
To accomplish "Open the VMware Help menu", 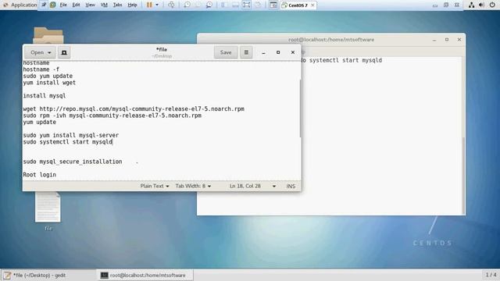I will 132,5.
